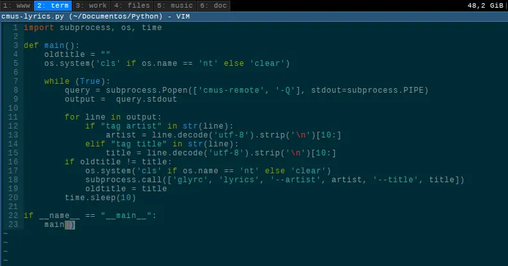The image size is (508, 266).
Task: Click the '"tag artist"' string
Action: [x=131, y=126]
